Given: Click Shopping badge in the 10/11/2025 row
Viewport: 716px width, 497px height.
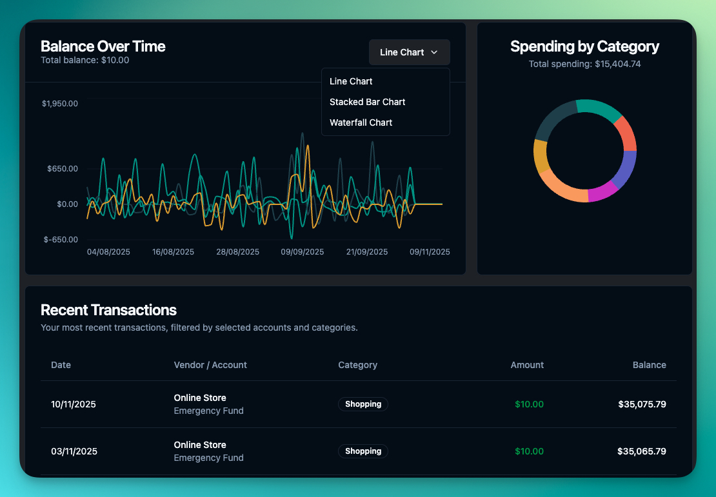Looking at the screenshot, I should [363, 404].
